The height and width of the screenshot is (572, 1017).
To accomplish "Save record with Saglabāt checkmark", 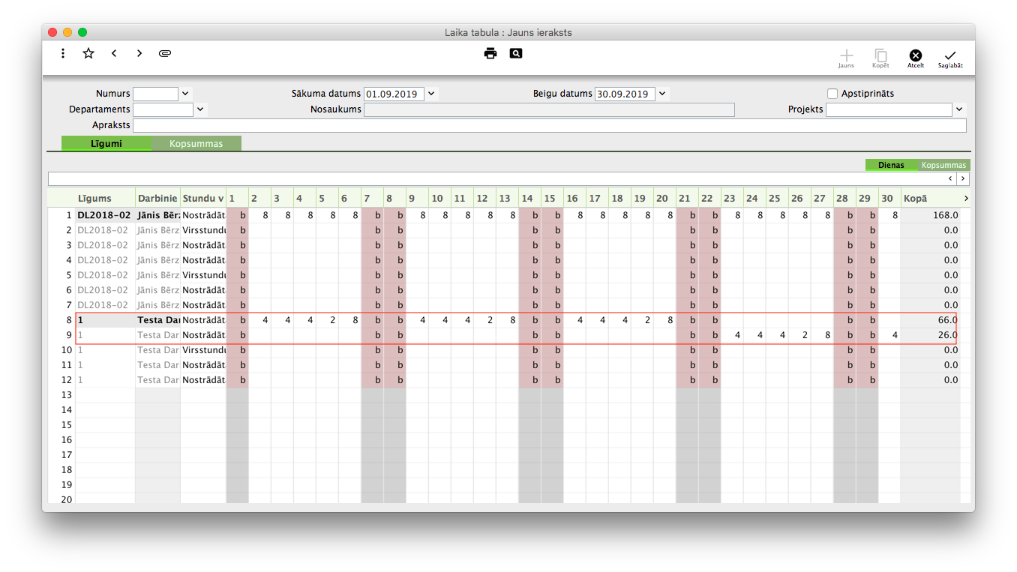I will [950, 56].
